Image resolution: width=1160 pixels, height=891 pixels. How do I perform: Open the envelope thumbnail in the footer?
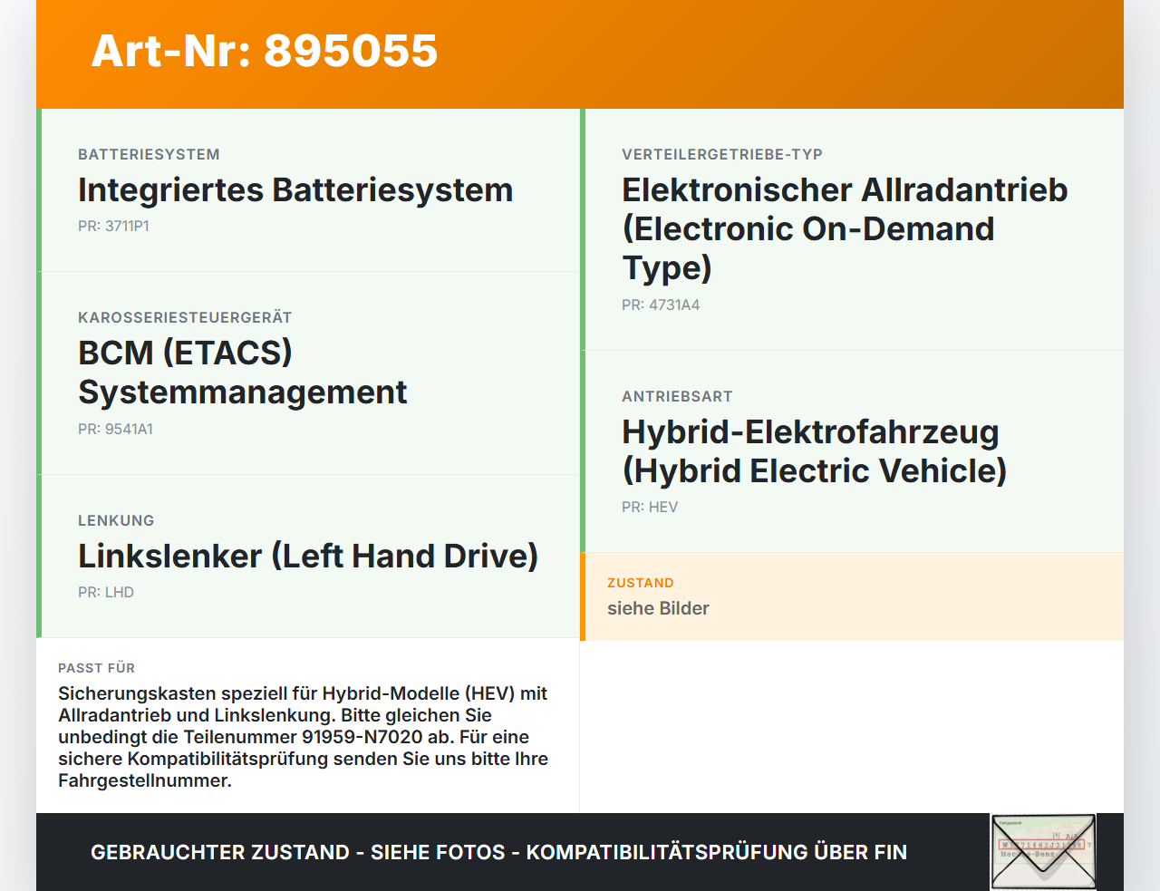pyautogui.click(x=1043, y=852)
